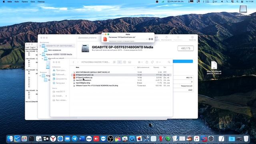This screenshot has width=256, height=144.
Task: Click the Finder Share icon
Action: 147,62
